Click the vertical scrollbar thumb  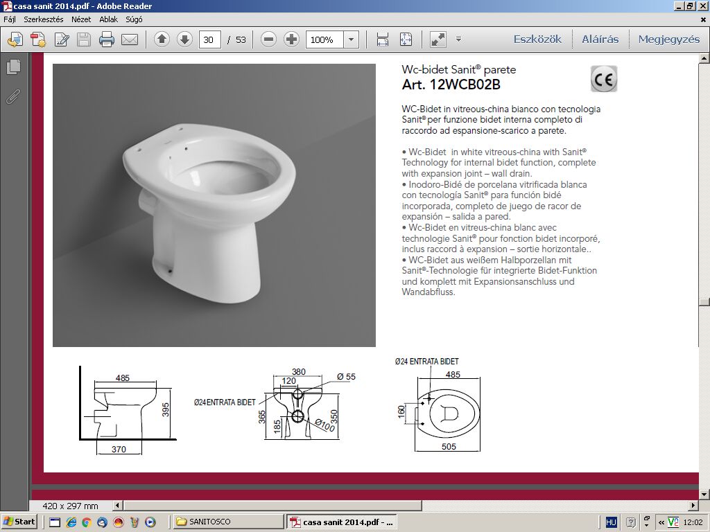pyautogui.click(x=704, y=303)
